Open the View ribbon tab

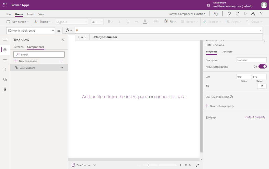(41, 14)
